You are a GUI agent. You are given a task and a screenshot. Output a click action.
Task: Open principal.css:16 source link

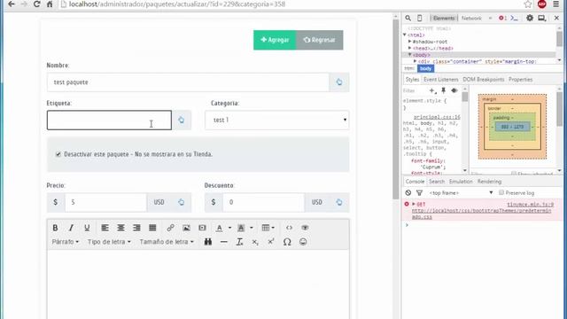[x=437, y=117]
